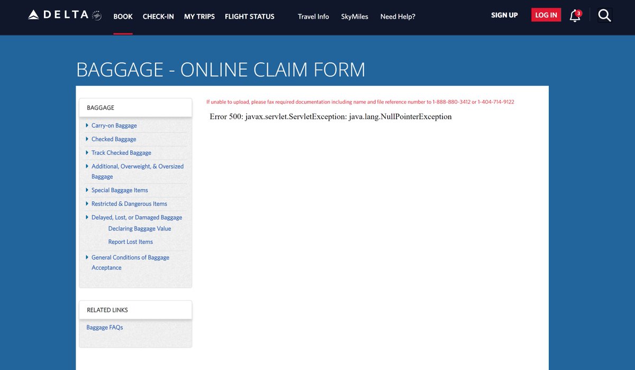Image resolution: width=635 pixels, height=370 pixels.
Task: Open General Conditions of Baggage Acceptance
Action: 130,263
